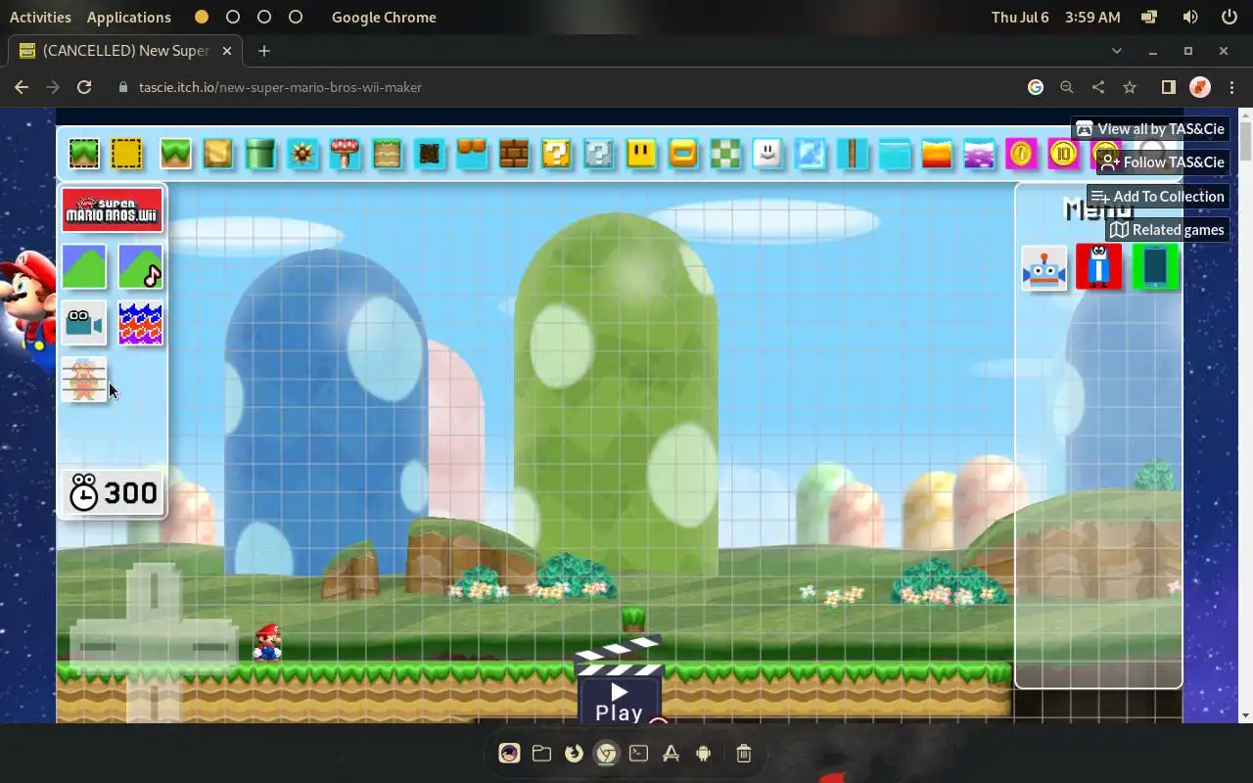Open the Thu Jul 6 clock
Viewport: 1253px width, 783px height.
click(x=1055, y=17)
